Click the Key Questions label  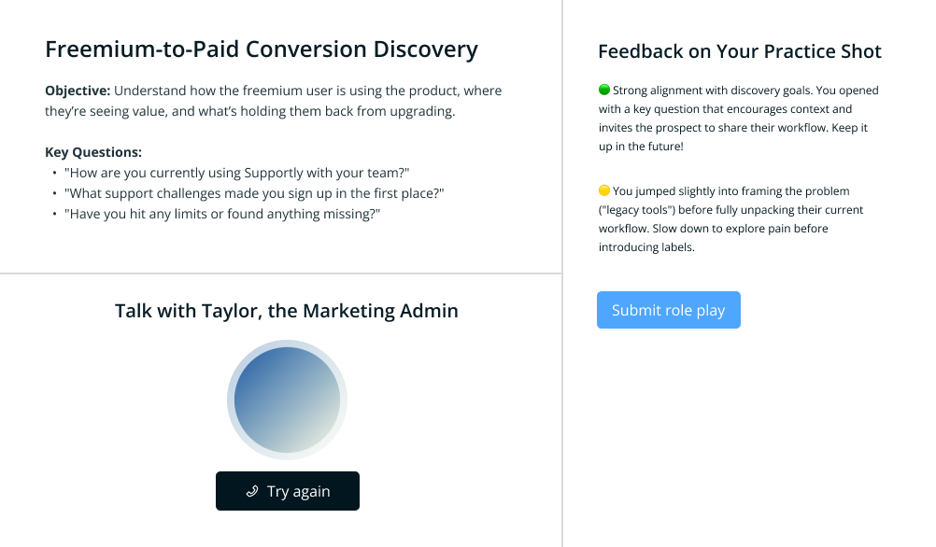93,152
